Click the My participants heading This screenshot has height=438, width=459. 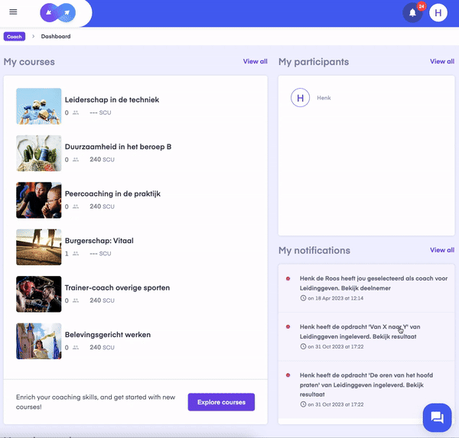(314, 62)
